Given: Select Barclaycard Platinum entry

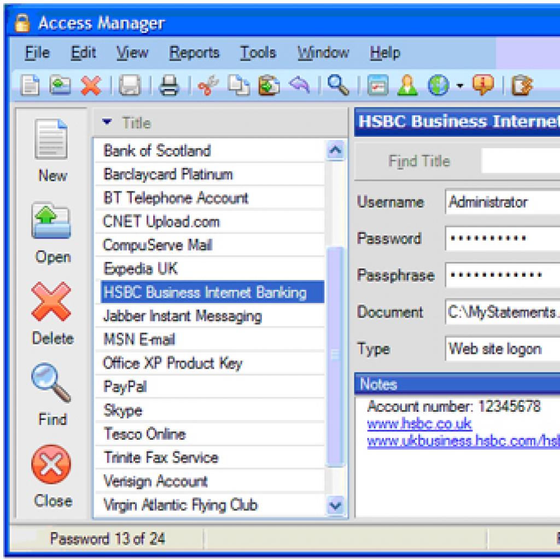Looking at the screenshot, I should point(209,174).
